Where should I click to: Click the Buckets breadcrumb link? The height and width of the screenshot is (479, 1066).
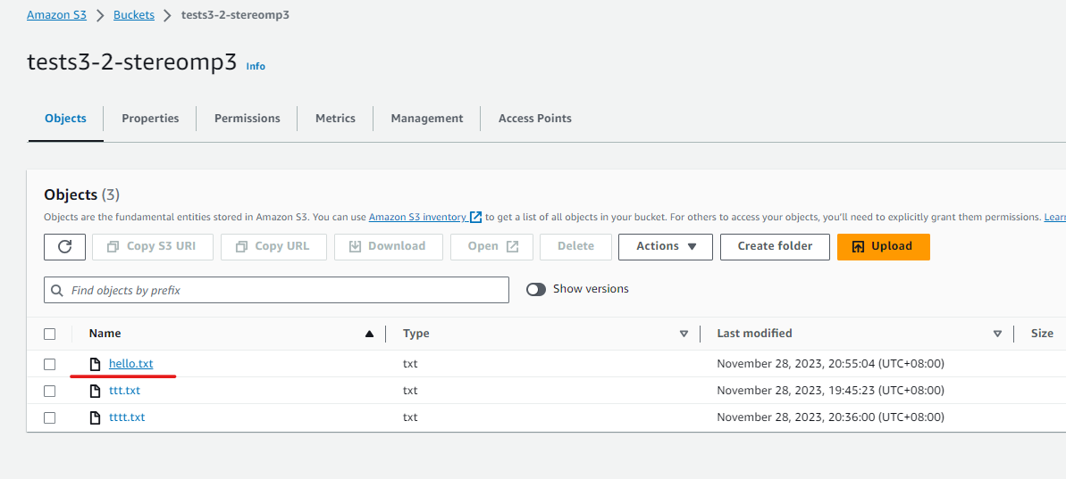(134, 15)
